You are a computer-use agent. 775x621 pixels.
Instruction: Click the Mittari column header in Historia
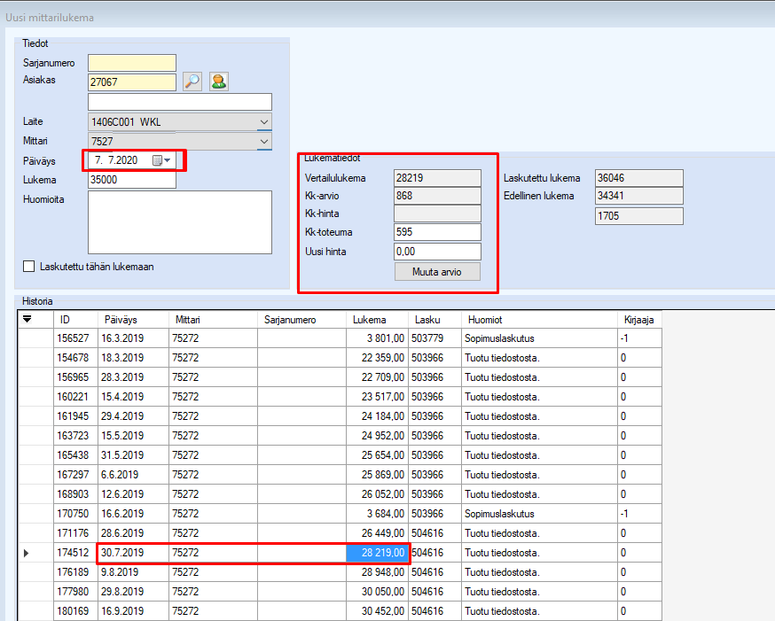213,320
